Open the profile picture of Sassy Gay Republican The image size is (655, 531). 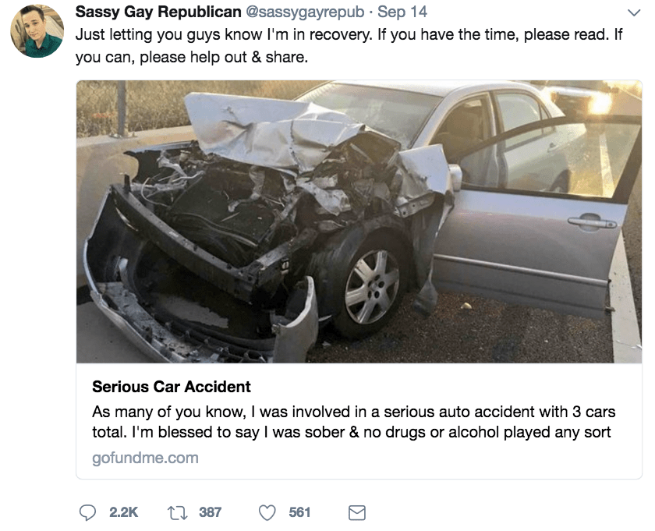[x=35, y=30]
